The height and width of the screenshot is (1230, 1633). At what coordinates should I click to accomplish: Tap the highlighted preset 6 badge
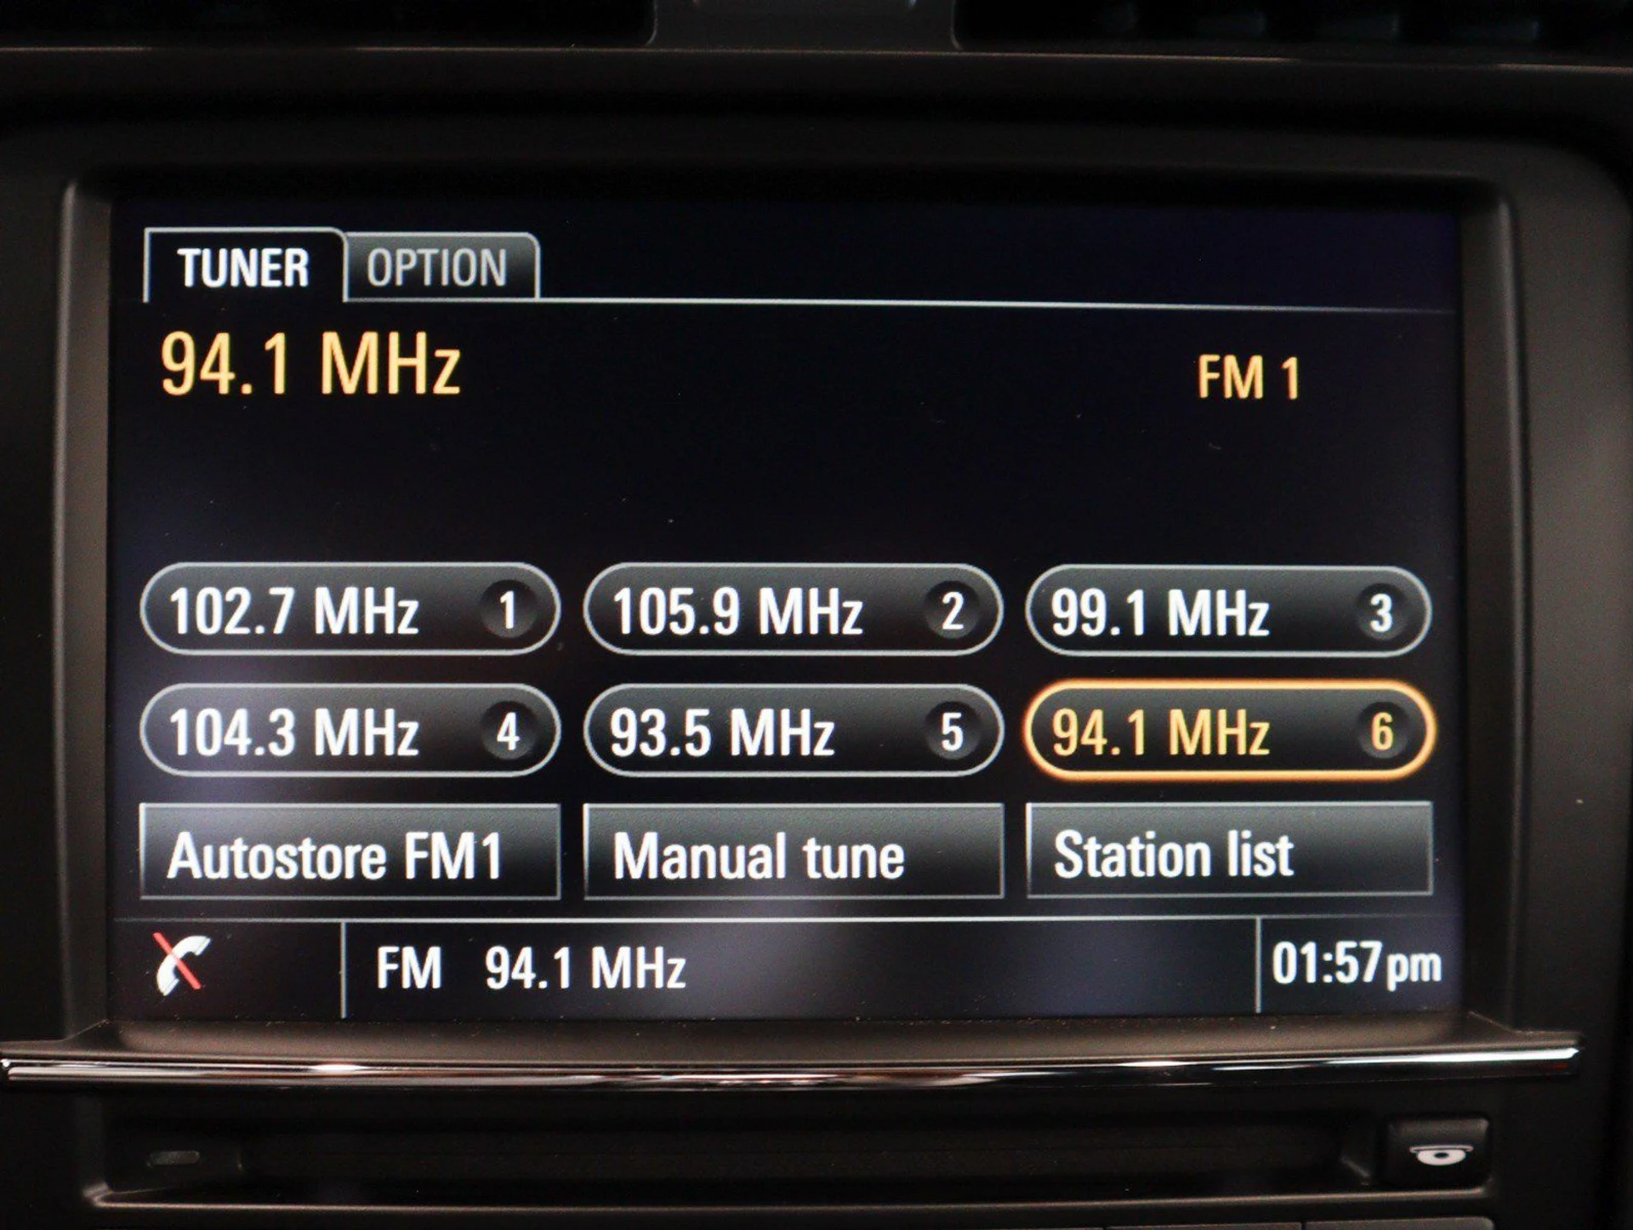tap(1381, 731)
